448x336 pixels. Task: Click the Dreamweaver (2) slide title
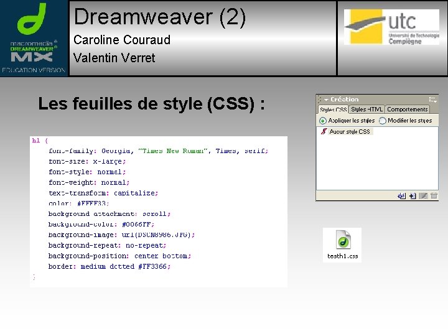coord(160,17)
